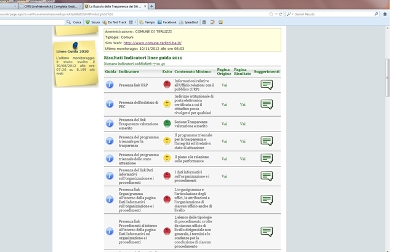Open info icon for Presenza link Procedimenti row

[x=110, y=231]
